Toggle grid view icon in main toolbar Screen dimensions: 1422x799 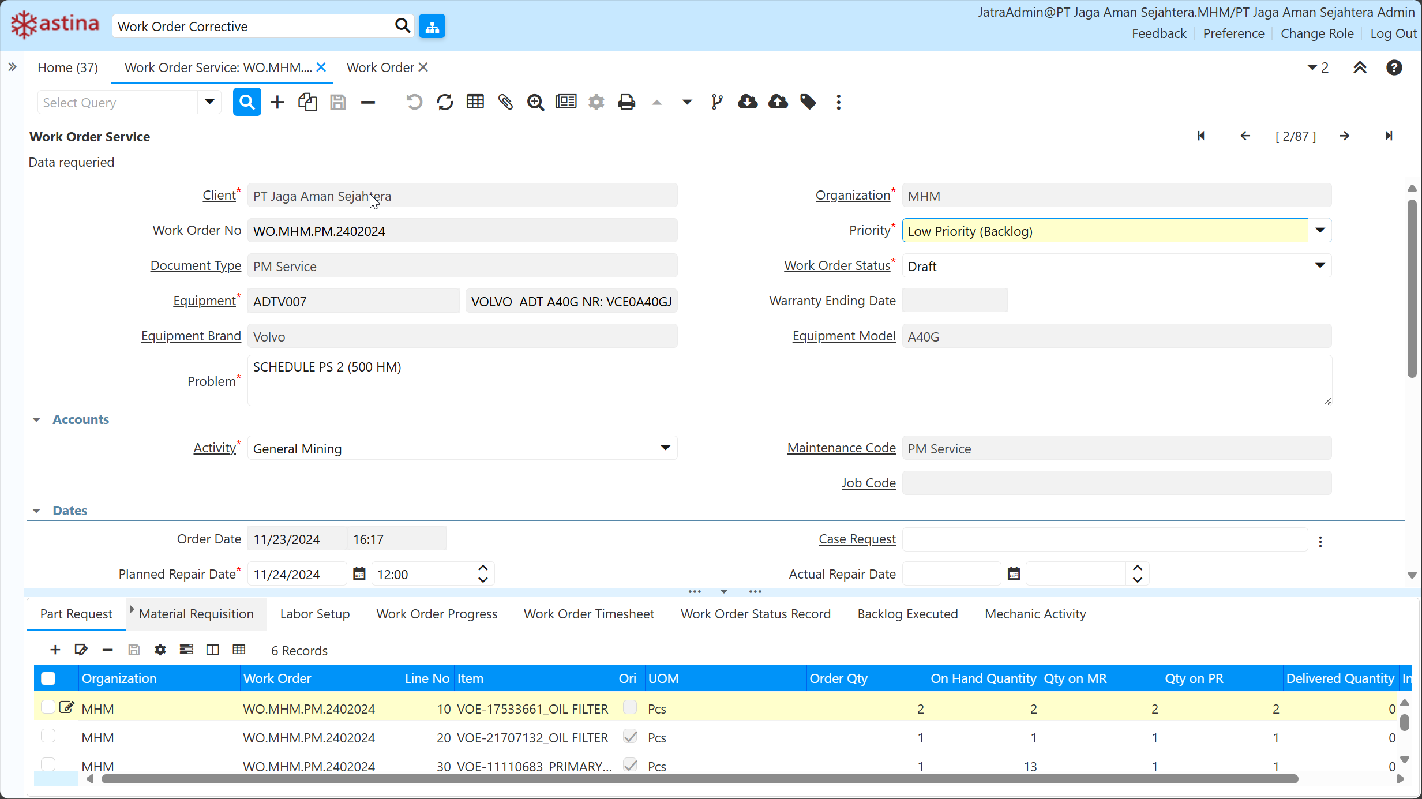click(x=475, y=102)
